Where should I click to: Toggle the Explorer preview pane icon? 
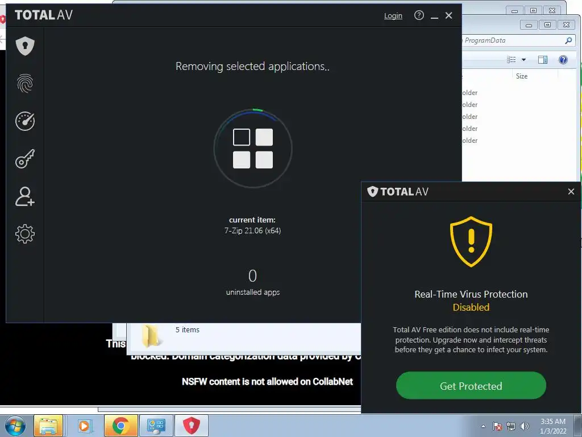point(543,59)
